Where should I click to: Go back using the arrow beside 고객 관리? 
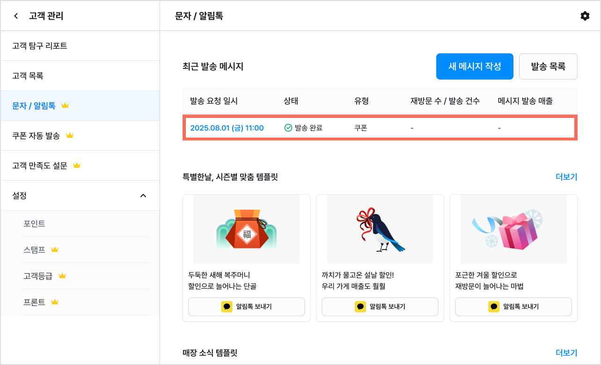tap(16, 16)
